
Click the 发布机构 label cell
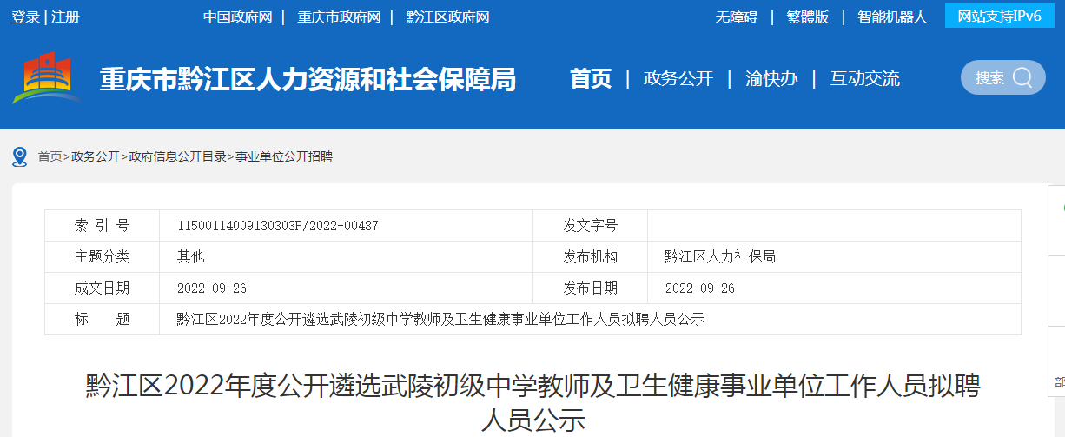point(591,257)
